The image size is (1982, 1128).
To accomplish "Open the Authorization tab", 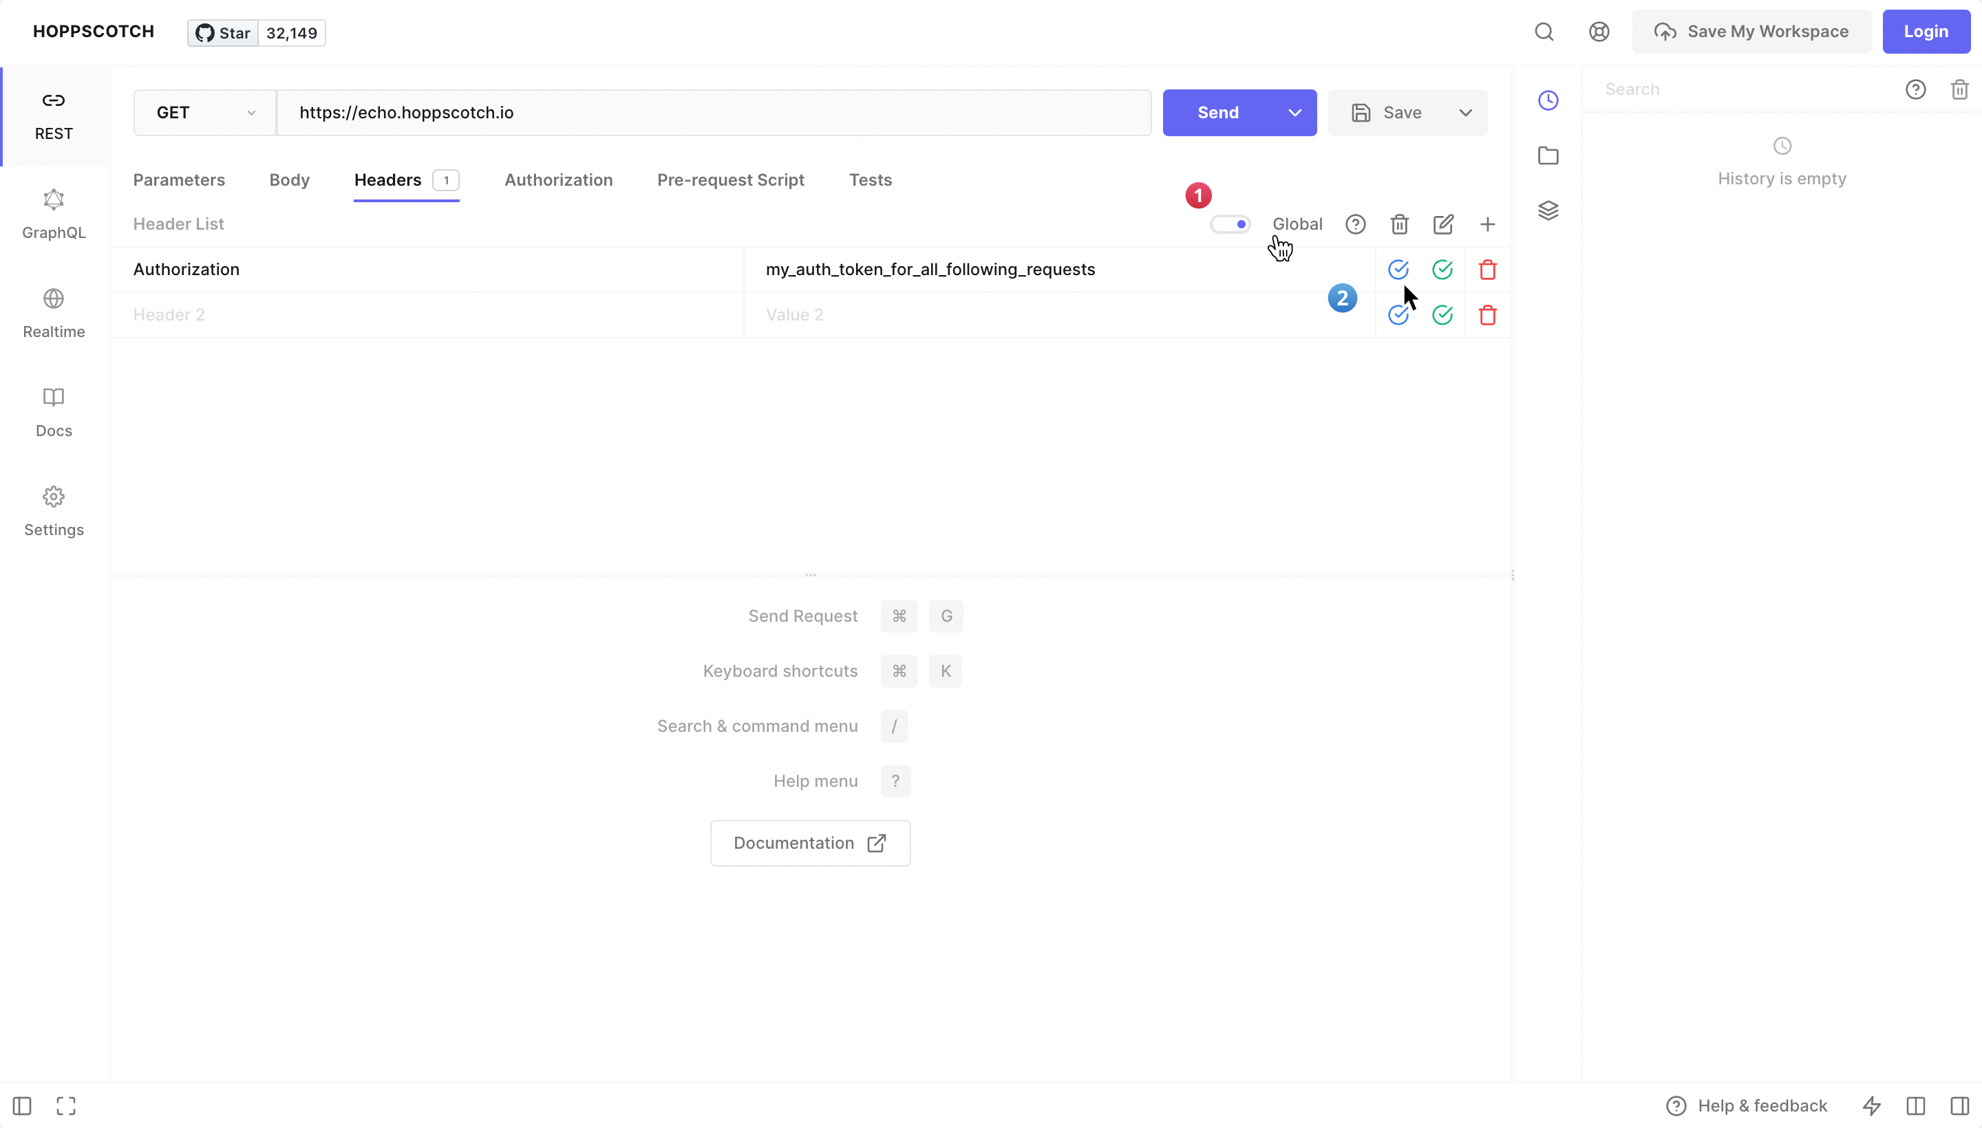I will click(x=558, y=180).
